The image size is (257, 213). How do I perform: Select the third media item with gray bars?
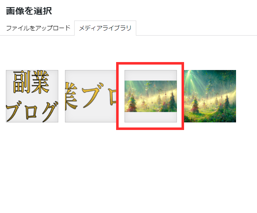[151, 96]
